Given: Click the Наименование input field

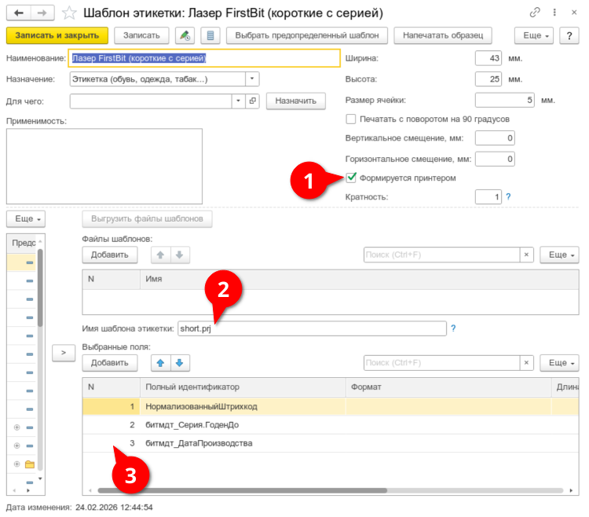Looking at the screenshot, I should pyautogui.click(x=204, y=58).
